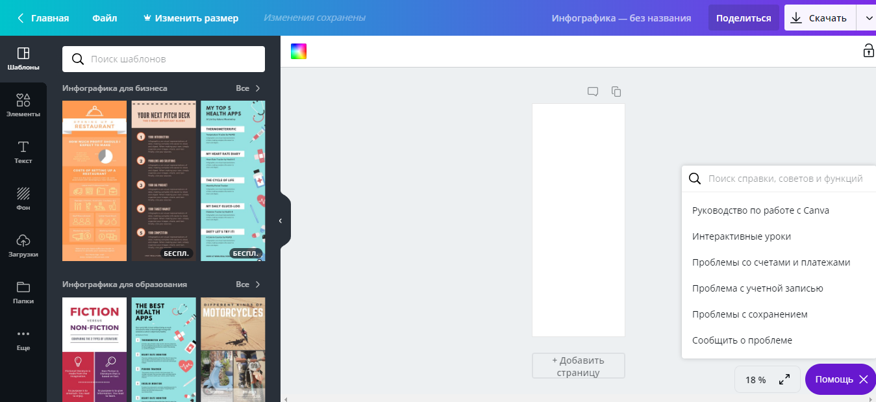Click the Добавить страницу button
The width and height of the screenshot is (876, 402).
[578, 366]
